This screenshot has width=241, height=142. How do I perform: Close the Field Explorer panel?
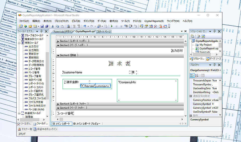pyautogui.click(x=46, y=31)
